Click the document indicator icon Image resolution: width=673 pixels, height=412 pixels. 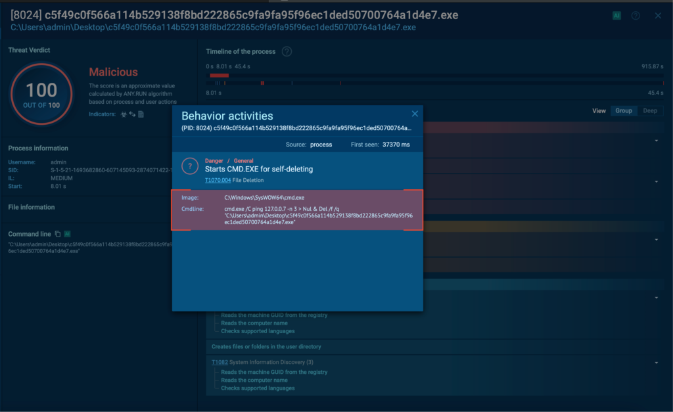141,114
